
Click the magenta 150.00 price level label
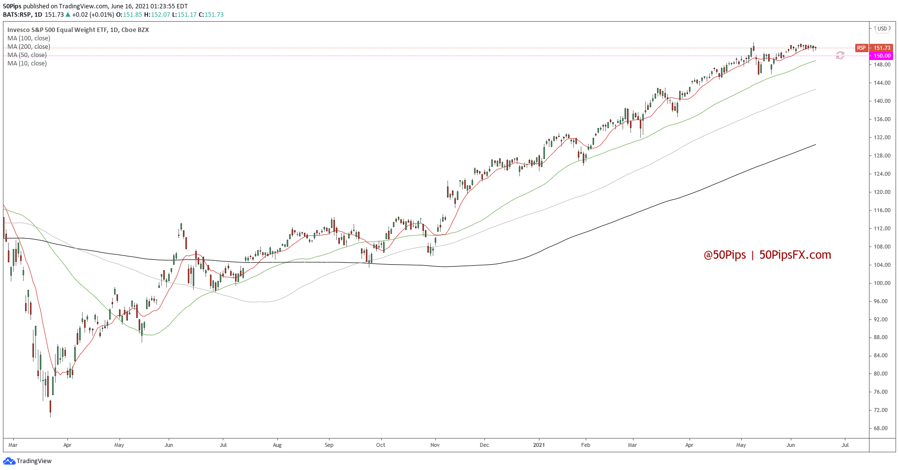coord(881,56)
